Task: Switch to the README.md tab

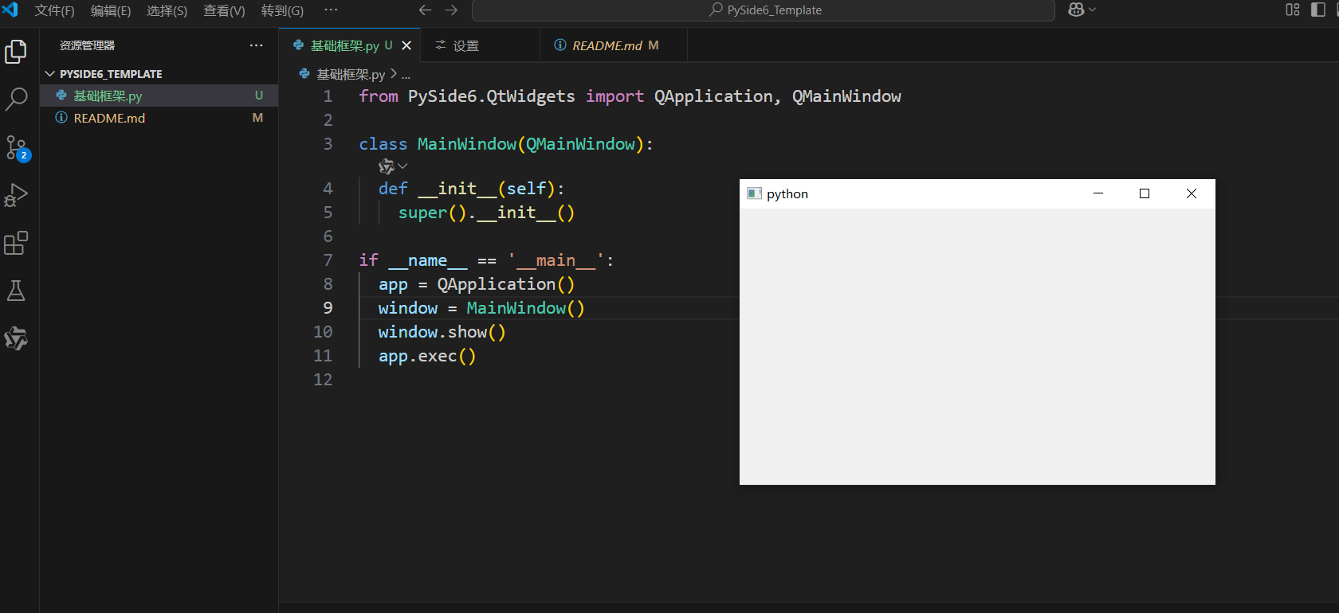Action: 607,45
